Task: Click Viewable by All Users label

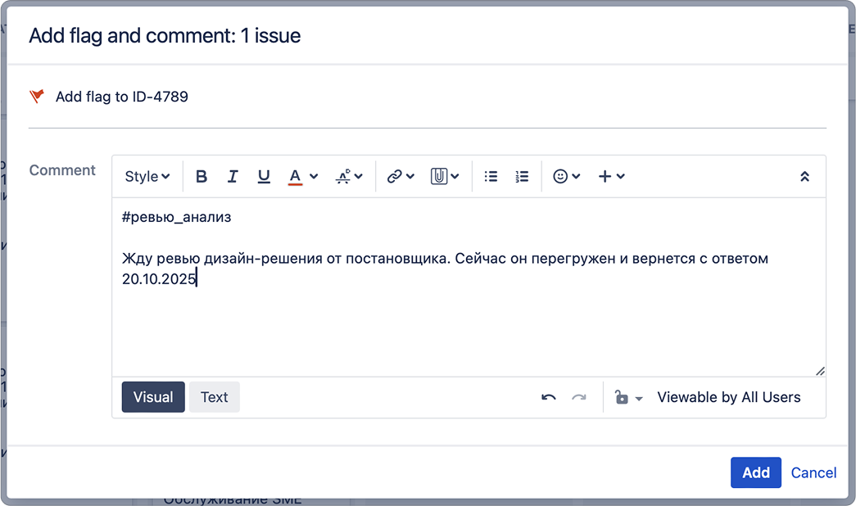Action: point(729,397)
